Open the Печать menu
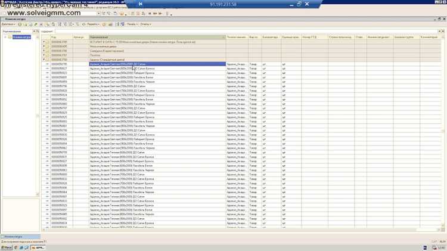The height and width of the screenshot is (251, 447). point(132,24)
